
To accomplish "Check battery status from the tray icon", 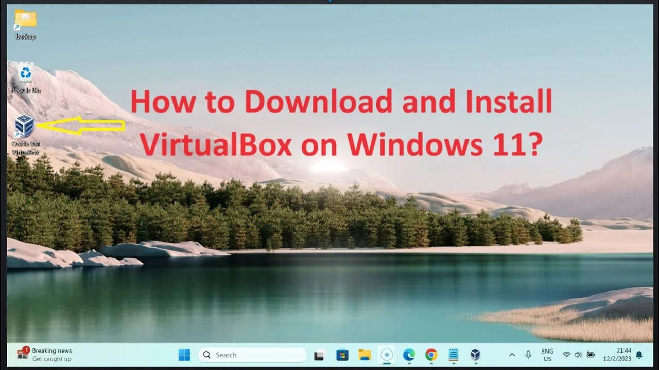I will (591, 355).
